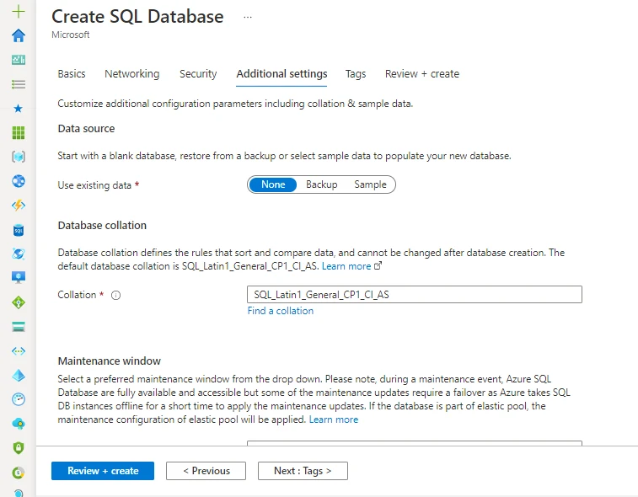Select None for Use existing data

click(273, 184)
